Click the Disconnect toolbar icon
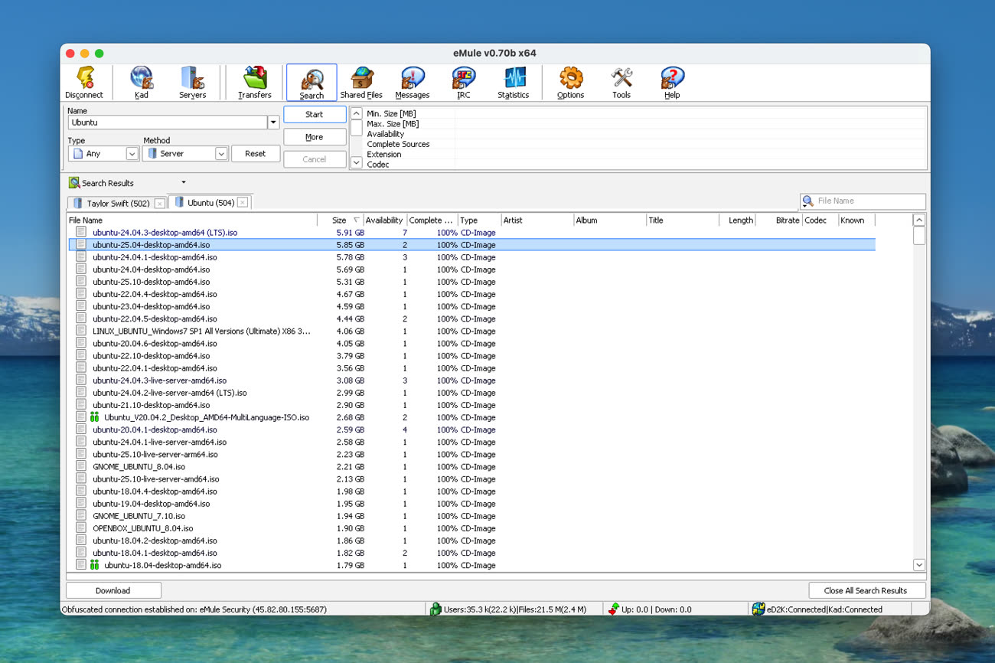Viewport: 995px width, 663px height. coord(84,83)
